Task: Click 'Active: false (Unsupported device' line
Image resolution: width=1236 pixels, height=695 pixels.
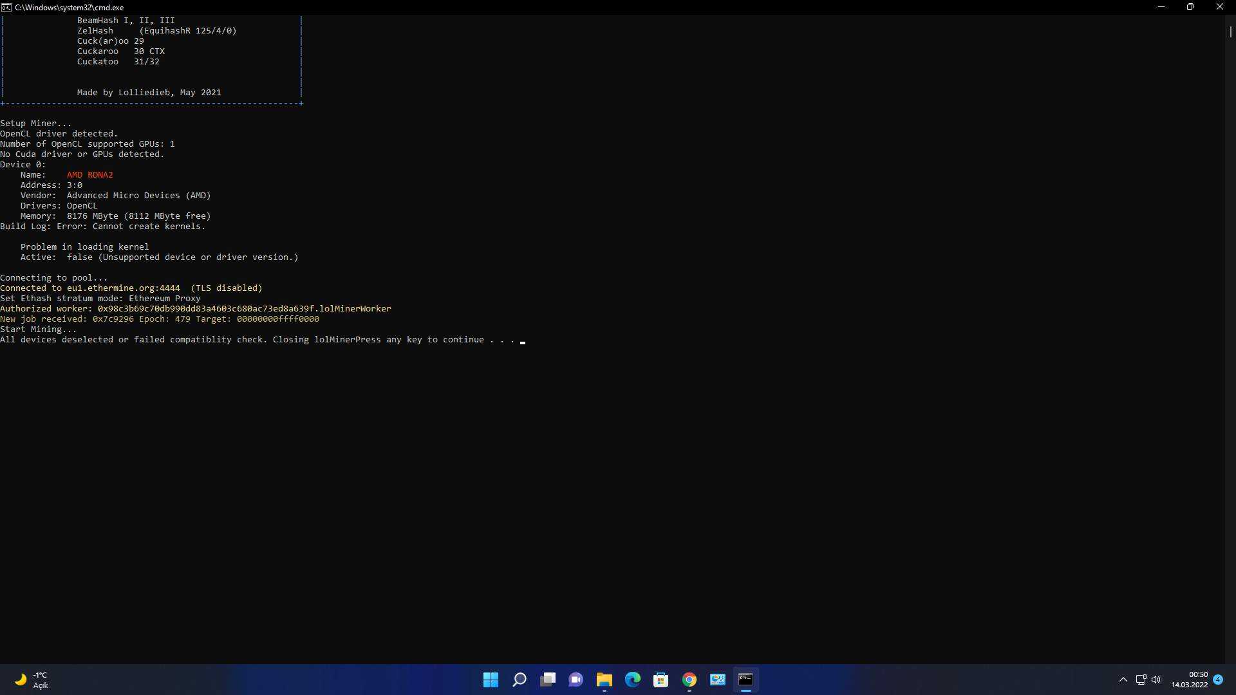Action: [160, 257]
